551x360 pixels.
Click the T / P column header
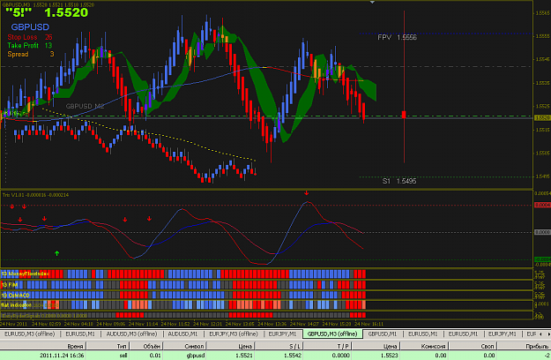pos(327,346)
